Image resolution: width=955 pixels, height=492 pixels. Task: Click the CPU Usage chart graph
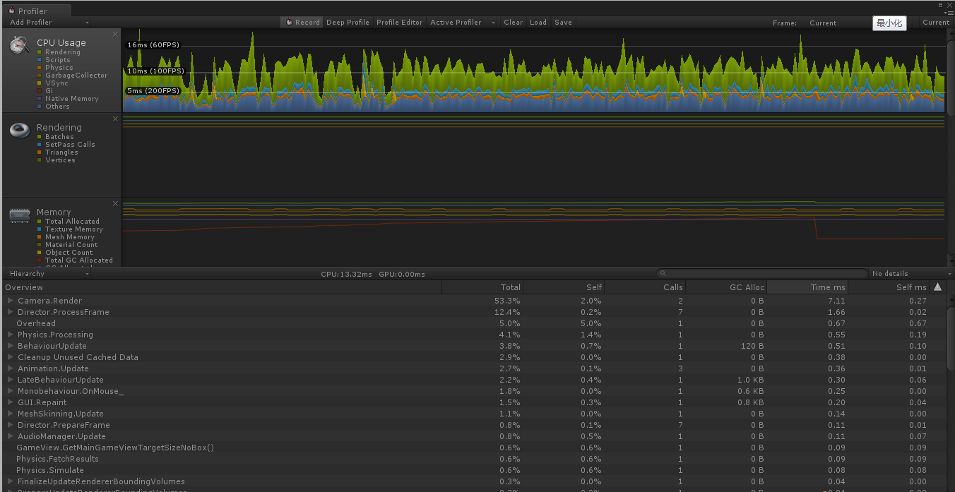pos(533,70)
